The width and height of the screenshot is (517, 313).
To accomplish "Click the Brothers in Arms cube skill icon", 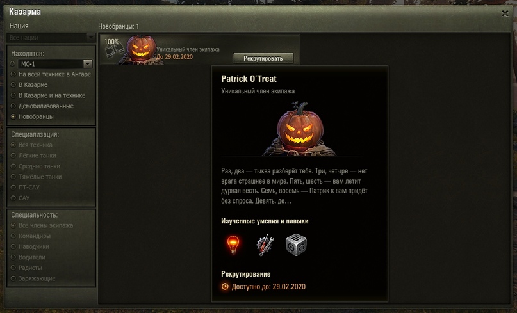I will (296, 245).
